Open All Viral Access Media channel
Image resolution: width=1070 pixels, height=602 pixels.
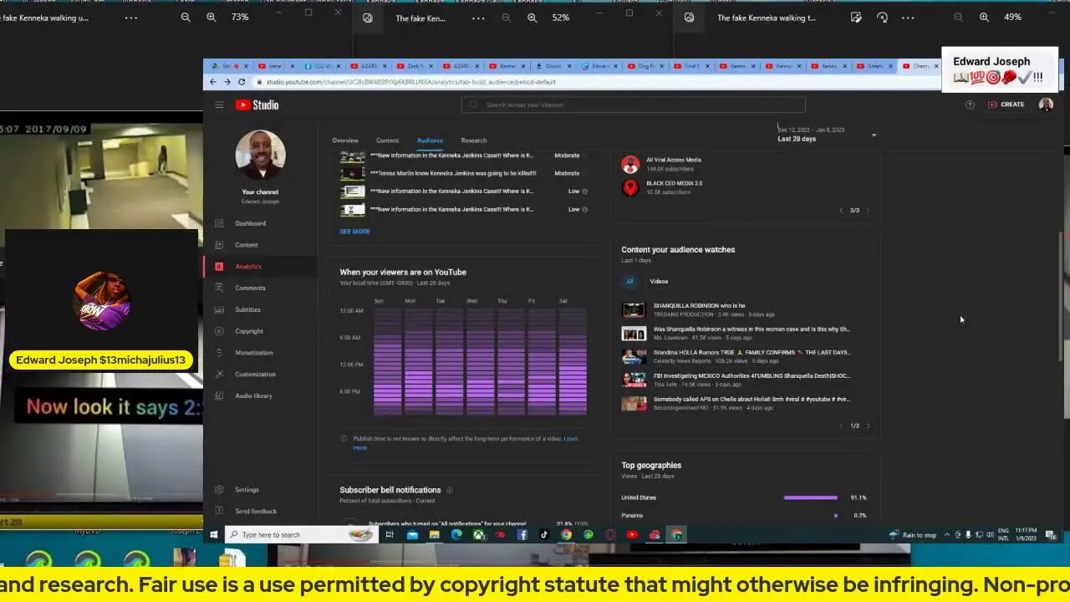(673, 160)
